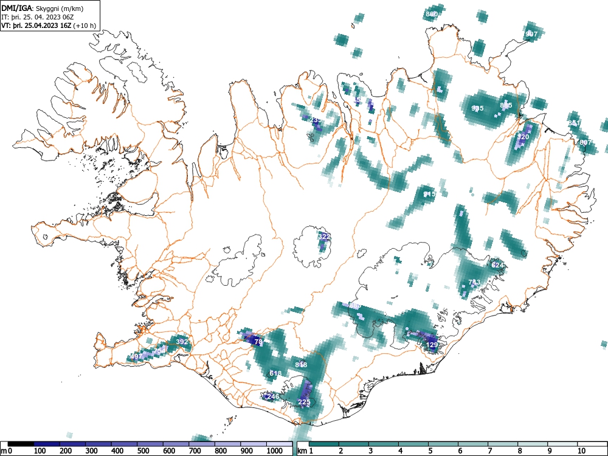Click the 743 visibility value label
Image resolution: width=608 pixels, height=456 pixels.
pos(474,282)
